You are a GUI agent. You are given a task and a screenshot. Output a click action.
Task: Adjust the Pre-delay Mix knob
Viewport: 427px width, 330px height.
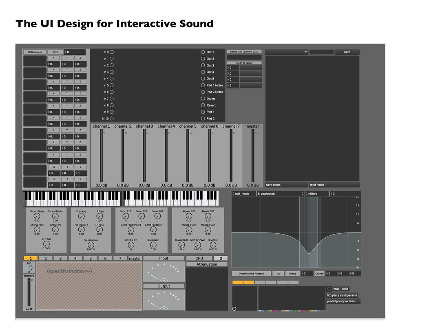(x=91, y=245)
